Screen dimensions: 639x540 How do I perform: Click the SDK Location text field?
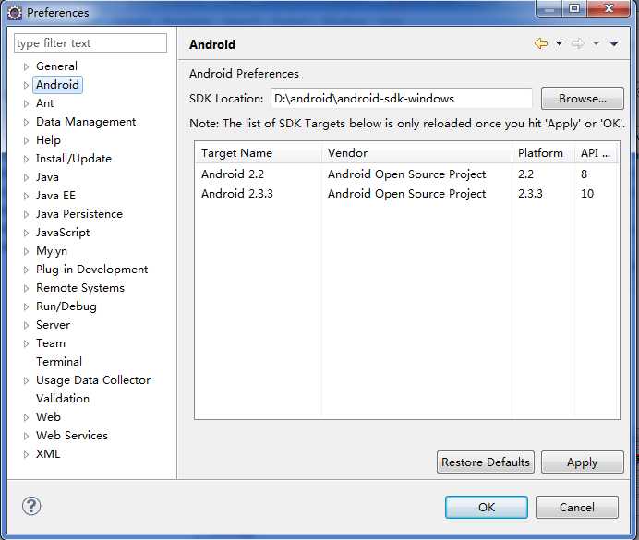[402, 99]
